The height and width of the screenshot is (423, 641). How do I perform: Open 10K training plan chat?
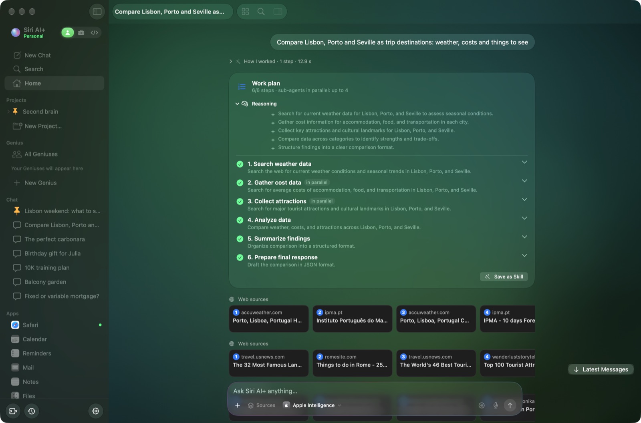54,268
